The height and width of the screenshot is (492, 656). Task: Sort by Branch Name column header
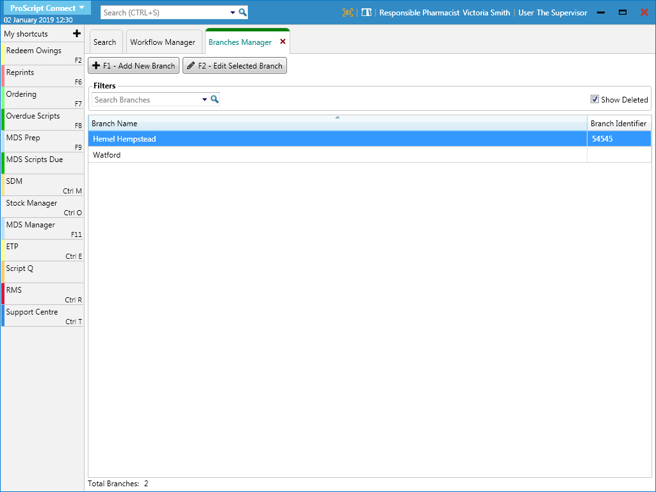tap(338, 124)
